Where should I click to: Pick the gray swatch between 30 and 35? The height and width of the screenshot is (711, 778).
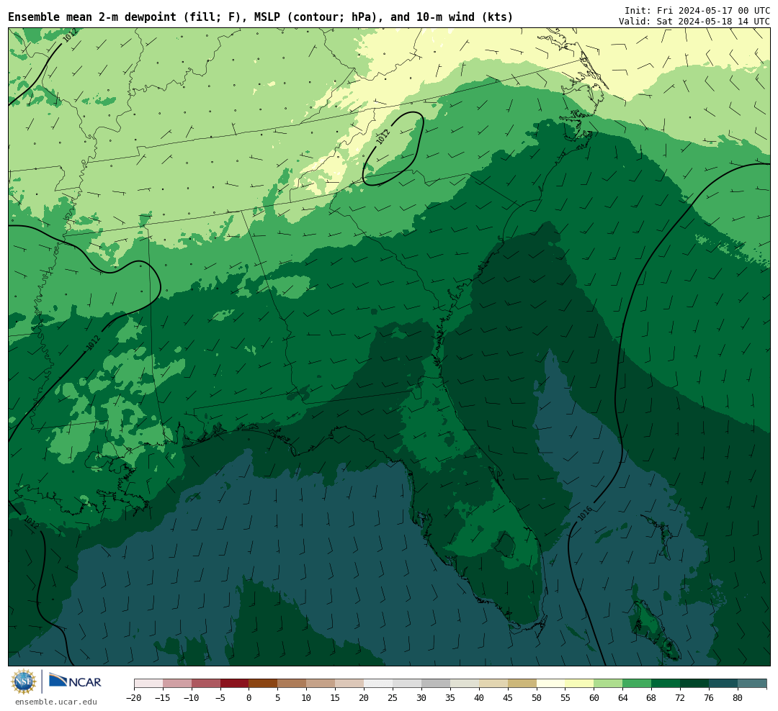click(436, 684)
